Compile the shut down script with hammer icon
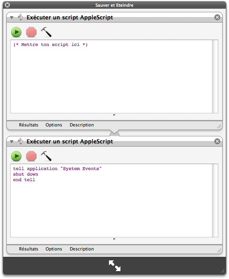Image resolution: width=229 pixels, height=279 pixels. pos(46,156)
